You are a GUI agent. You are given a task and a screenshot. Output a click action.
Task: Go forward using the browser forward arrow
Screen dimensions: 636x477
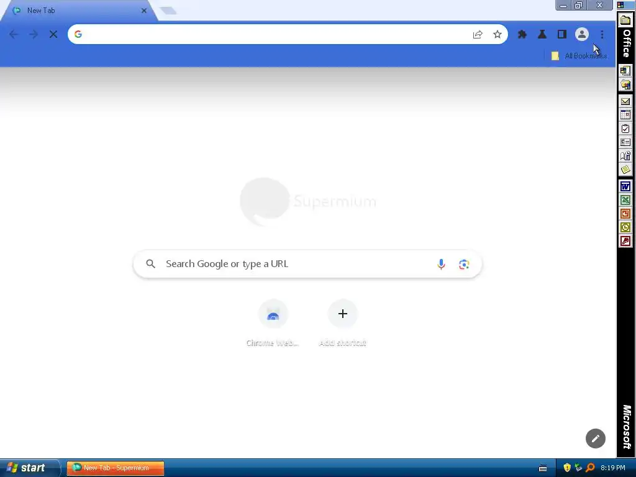[x=34, y=35]
